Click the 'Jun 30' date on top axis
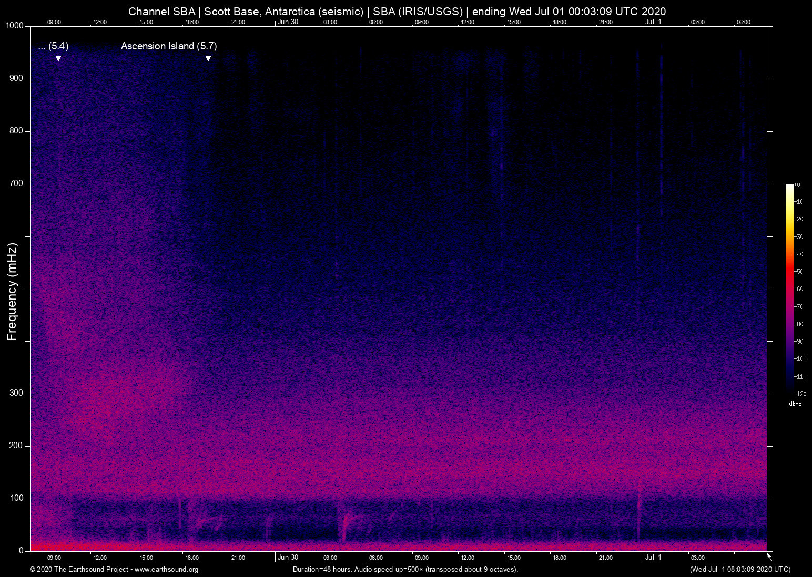 coord(288,22)
